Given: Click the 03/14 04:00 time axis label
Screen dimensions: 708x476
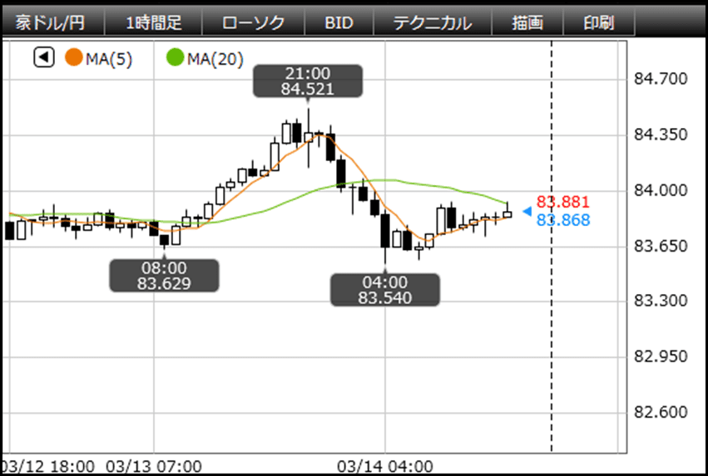Looking at the screenshot, I should (385, 466).
